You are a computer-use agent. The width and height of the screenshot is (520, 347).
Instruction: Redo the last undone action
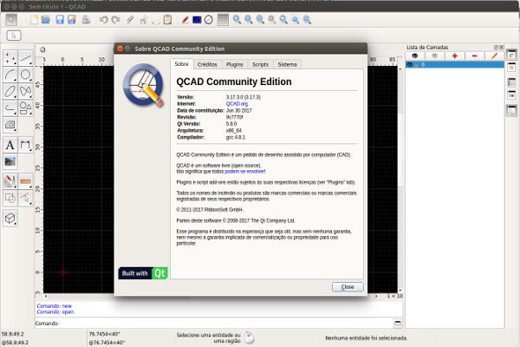click(115, 20)
